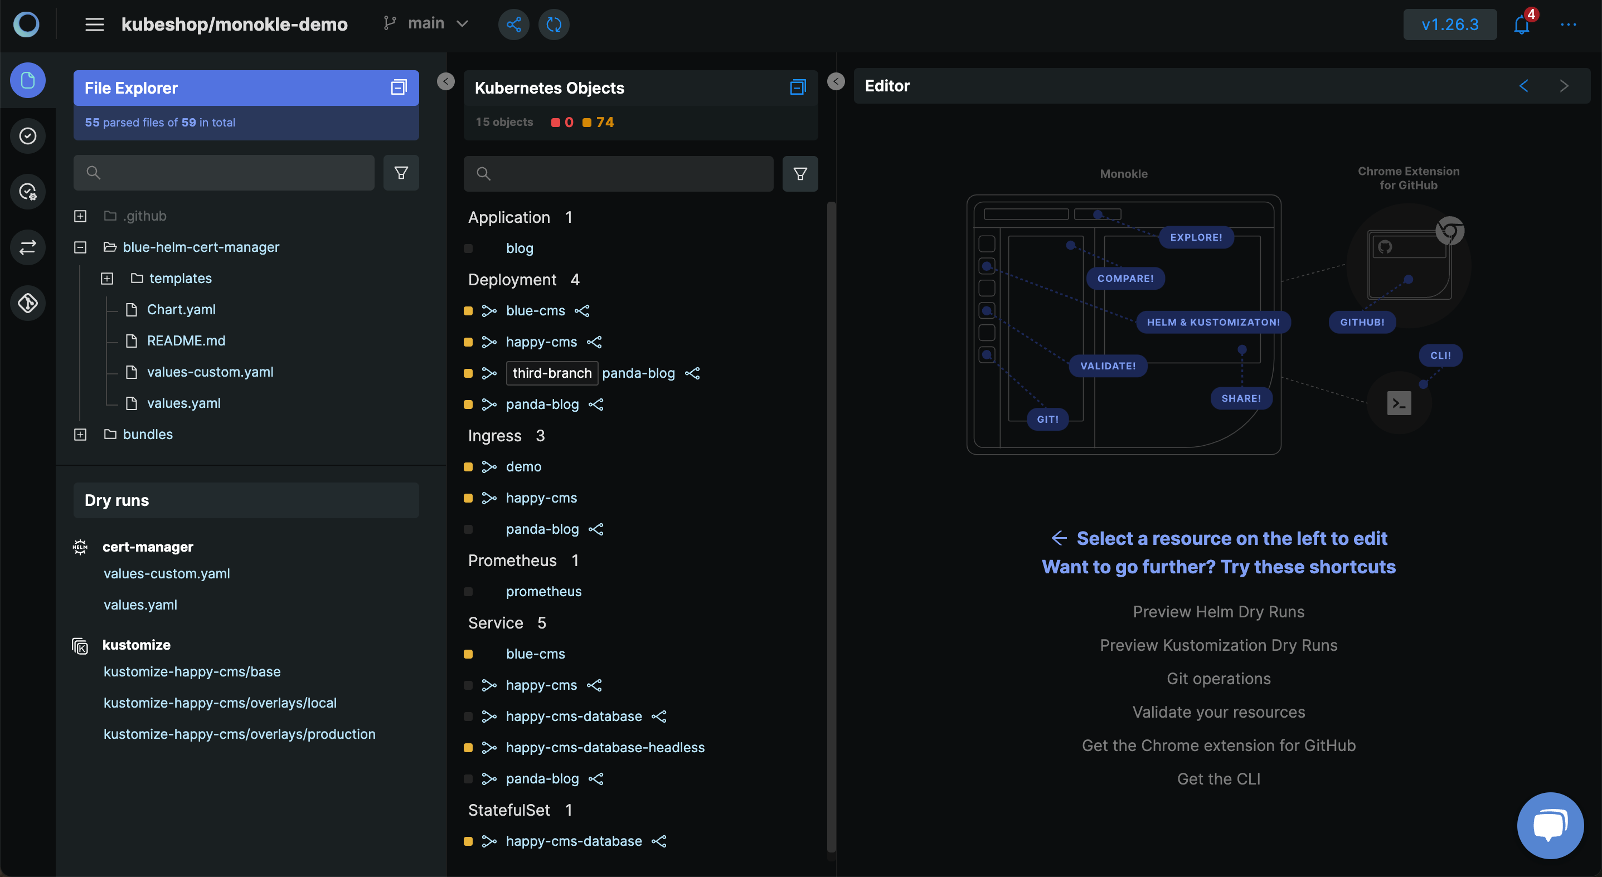Select values-custom.yaml in the file tree
Viewport: 1602px width, 877px height.
(x=210, y=372)
